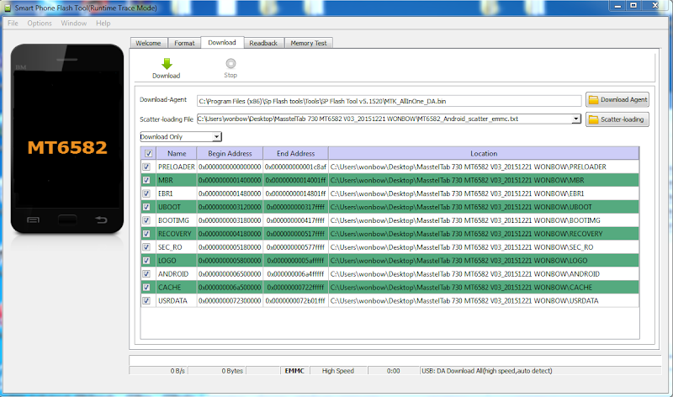673x397 pixels.
Task: Uncheck the MBR partition checkbox
Action: click(x=146, y=180)
